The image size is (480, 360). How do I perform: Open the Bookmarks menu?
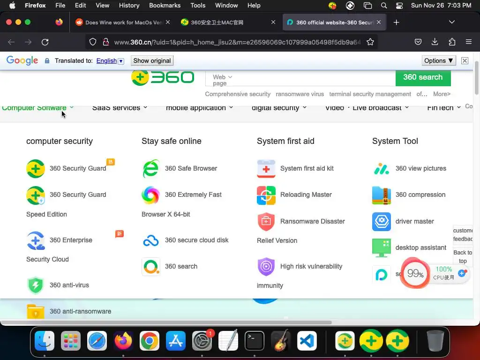tap(165, 6)
